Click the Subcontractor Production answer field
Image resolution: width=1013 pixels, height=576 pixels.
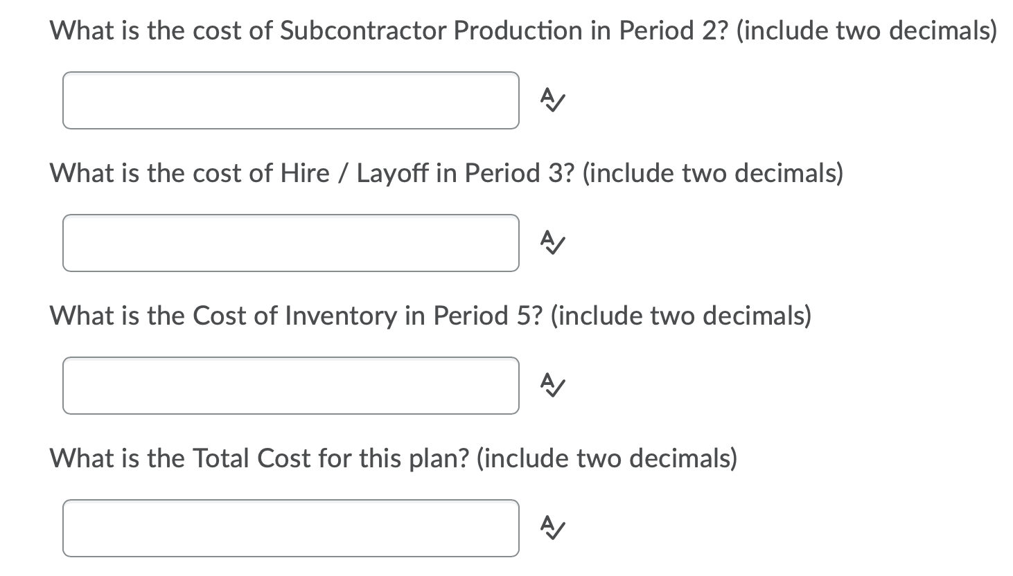(291, 101)
